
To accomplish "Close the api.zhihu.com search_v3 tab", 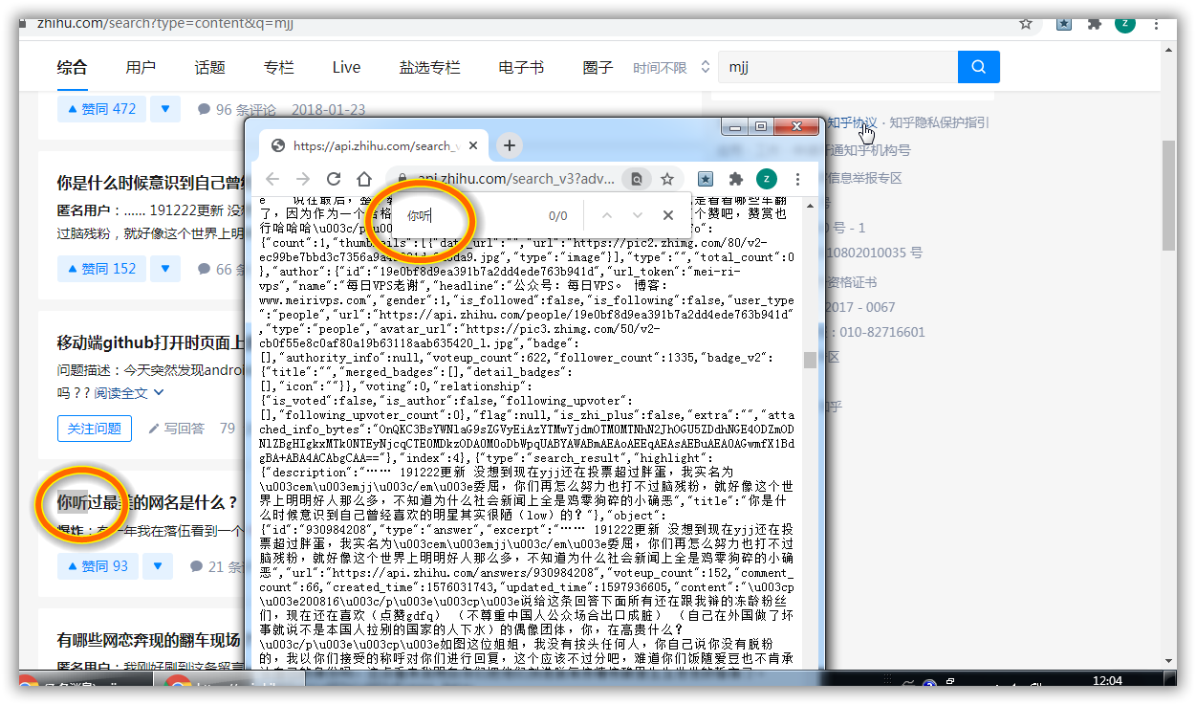I will [474, 145].
